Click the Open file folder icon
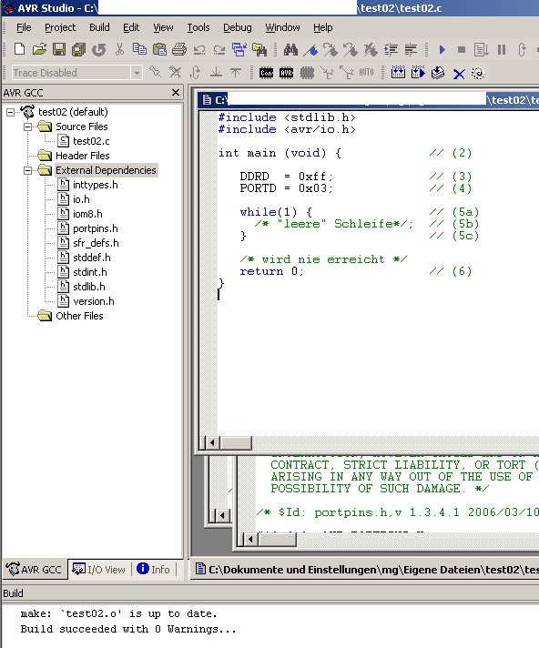This screenshot has height=648, width=539. [39, 49]
